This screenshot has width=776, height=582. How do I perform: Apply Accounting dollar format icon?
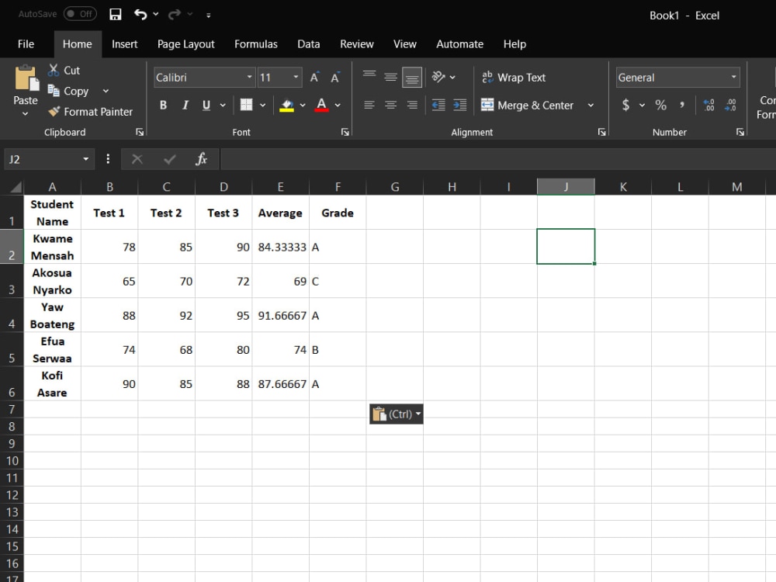pyautogui.click(x=626, y=105)
